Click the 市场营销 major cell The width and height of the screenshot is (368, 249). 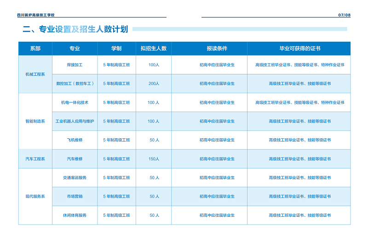click(75, 197)
